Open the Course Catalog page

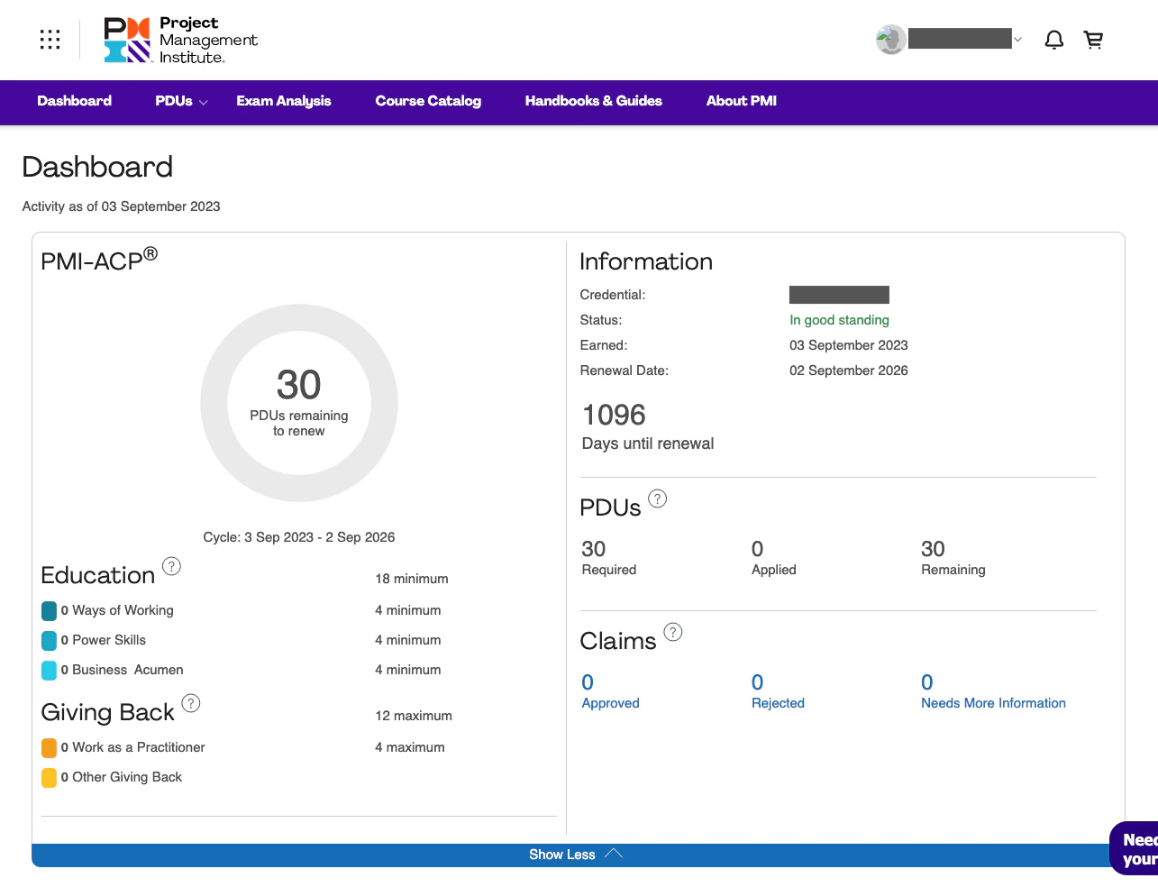(x=428, y=101)
